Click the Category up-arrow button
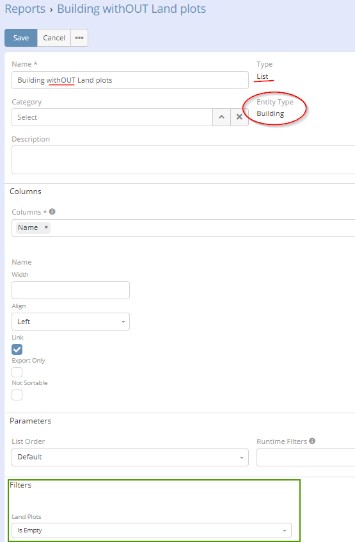The width and height of the screenshot is (355, 542). [x=221, y=117]
